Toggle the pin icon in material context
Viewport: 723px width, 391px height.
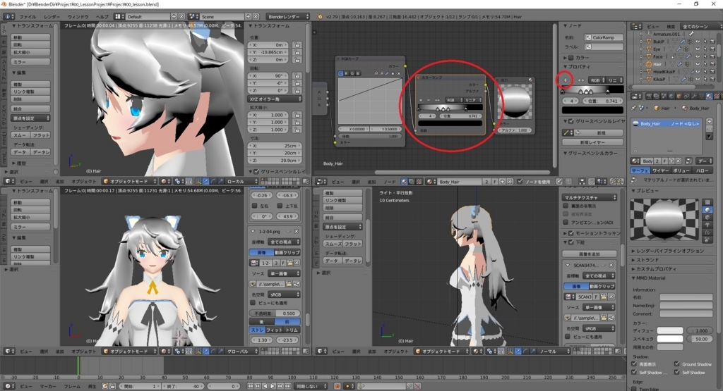pyautogui.click(x=633, y=108)
